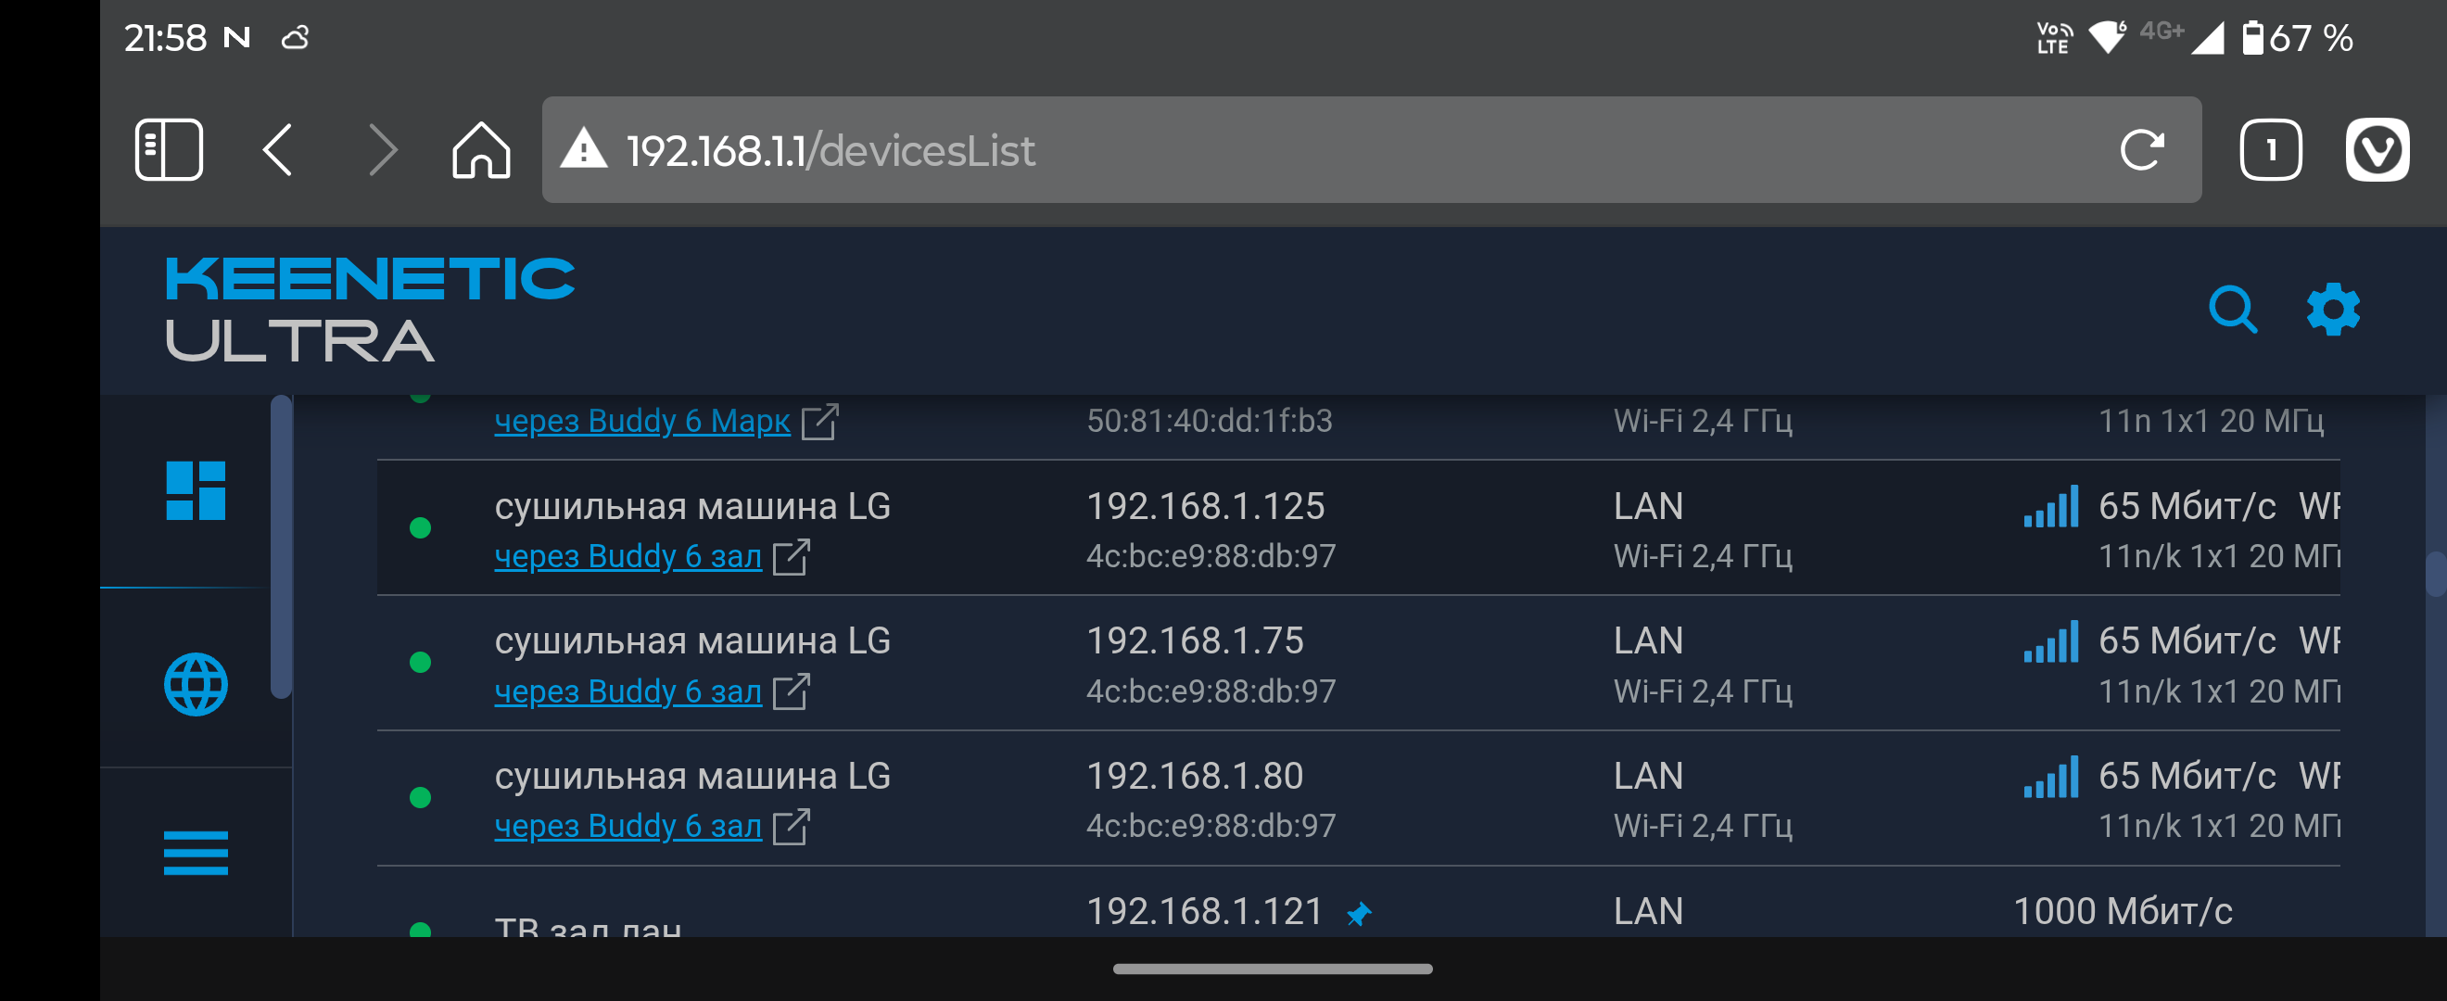This screenshot has height=1001, width=2447.
Task: Click the pin icon next to 192.168.1.121
Action: pyautogui.click(x=1359, y=914)
